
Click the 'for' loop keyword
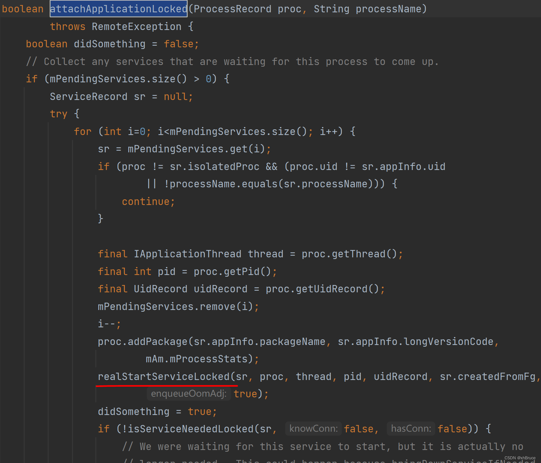83,132
